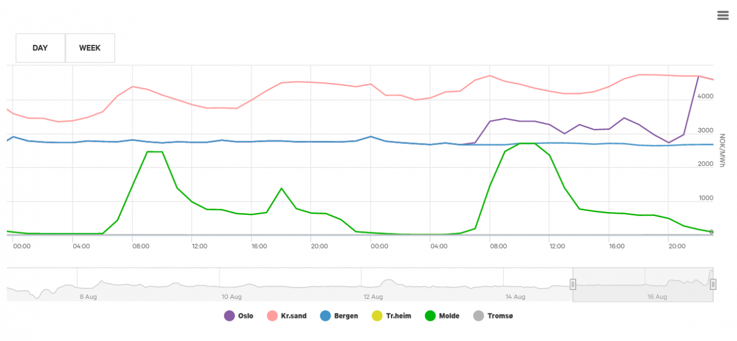Click the left range selector handle
The height and width of the screenshot is (341, 737).
[572, 283]
